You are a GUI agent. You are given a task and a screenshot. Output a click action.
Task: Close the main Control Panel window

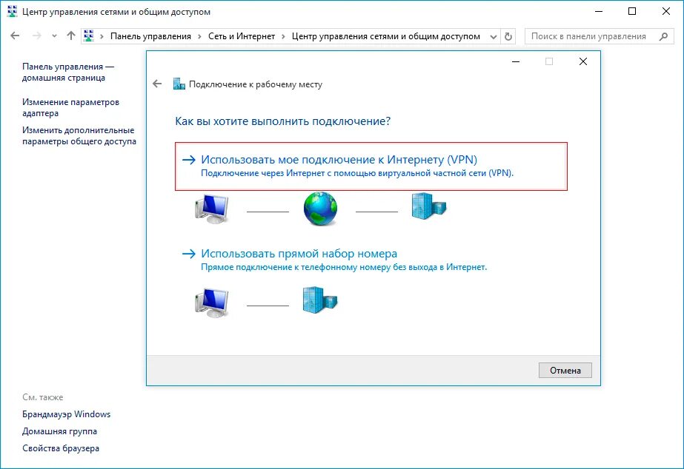(x=665, y=11)
